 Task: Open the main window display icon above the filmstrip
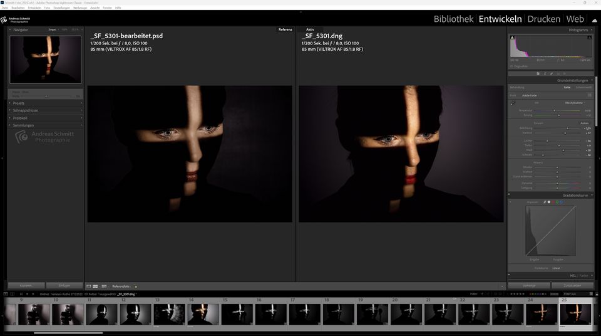(6, 294)
